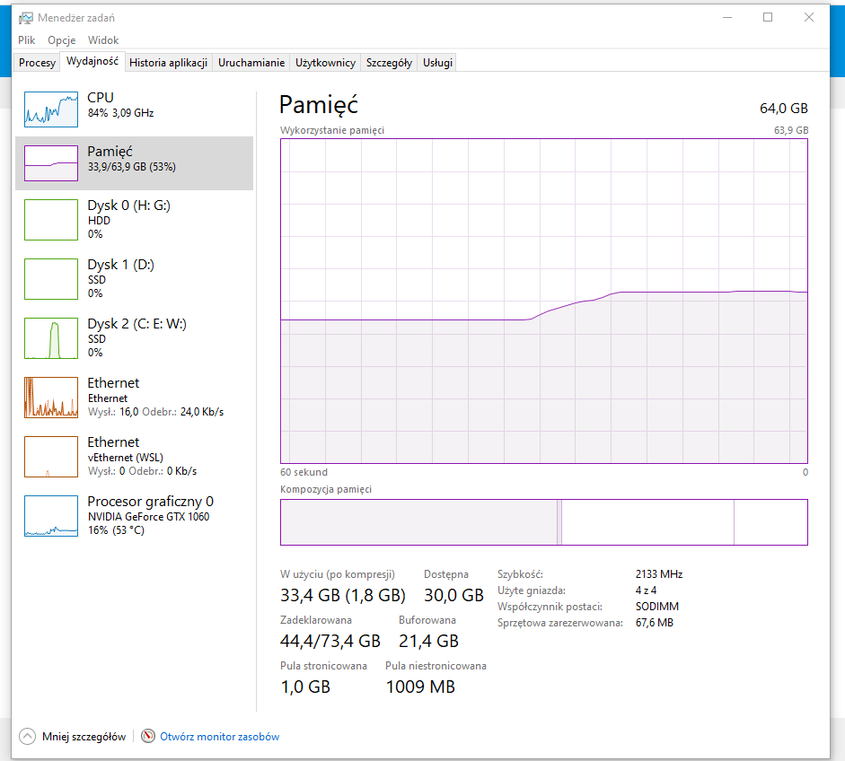Click the 2133 MHz speed value
The height and width of the screenshot is (761, 845).
pyautogui.click(x=659, y=574)
